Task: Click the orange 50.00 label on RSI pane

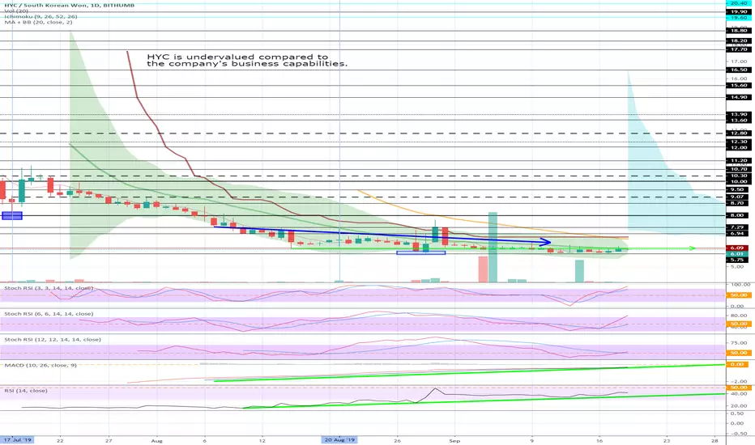Action: tap(739, 388)
